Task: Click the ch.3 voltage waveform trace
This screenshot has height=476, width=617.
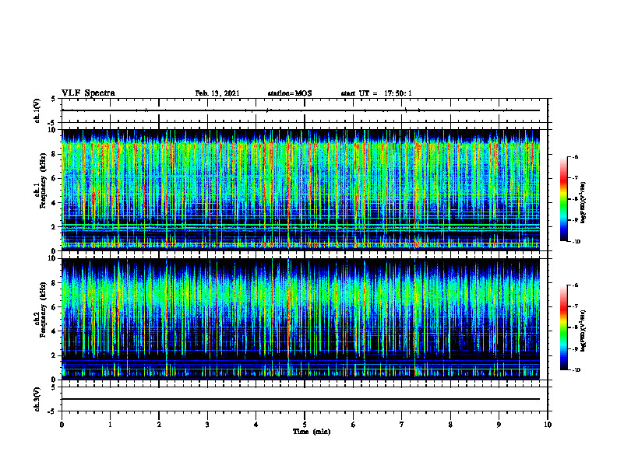Action: (x=301, y=399)
